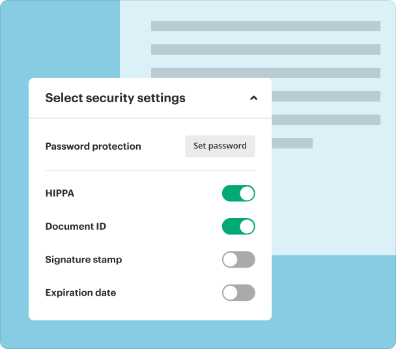The image size is (396, 349).
Task: Click the fourth text line beside the panel header
Action: [x=326, y=96]
